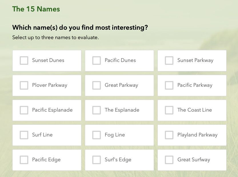Check the Surf's Edge checkbox
This screenshot has width=238, height=177.
(97, 160)
